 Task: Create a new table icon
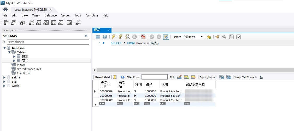39,22
